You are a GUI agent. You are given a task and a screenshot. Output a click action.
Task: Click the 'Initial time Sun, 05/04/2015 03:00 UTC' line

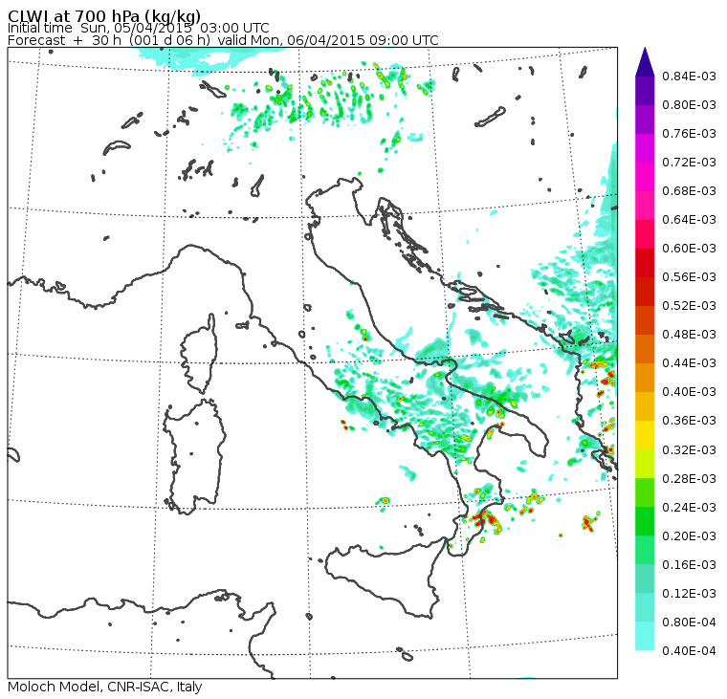point(138,28)
